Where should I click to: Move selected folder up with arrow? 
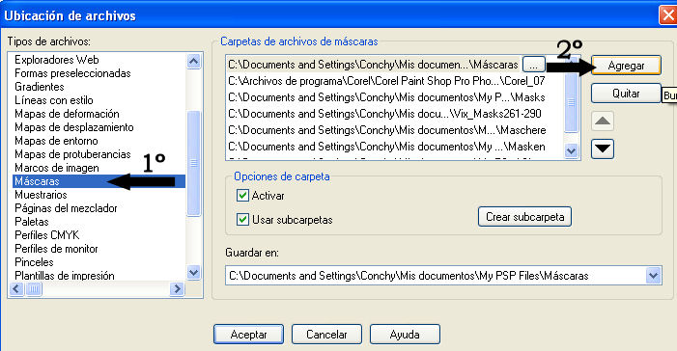(603, 121)
